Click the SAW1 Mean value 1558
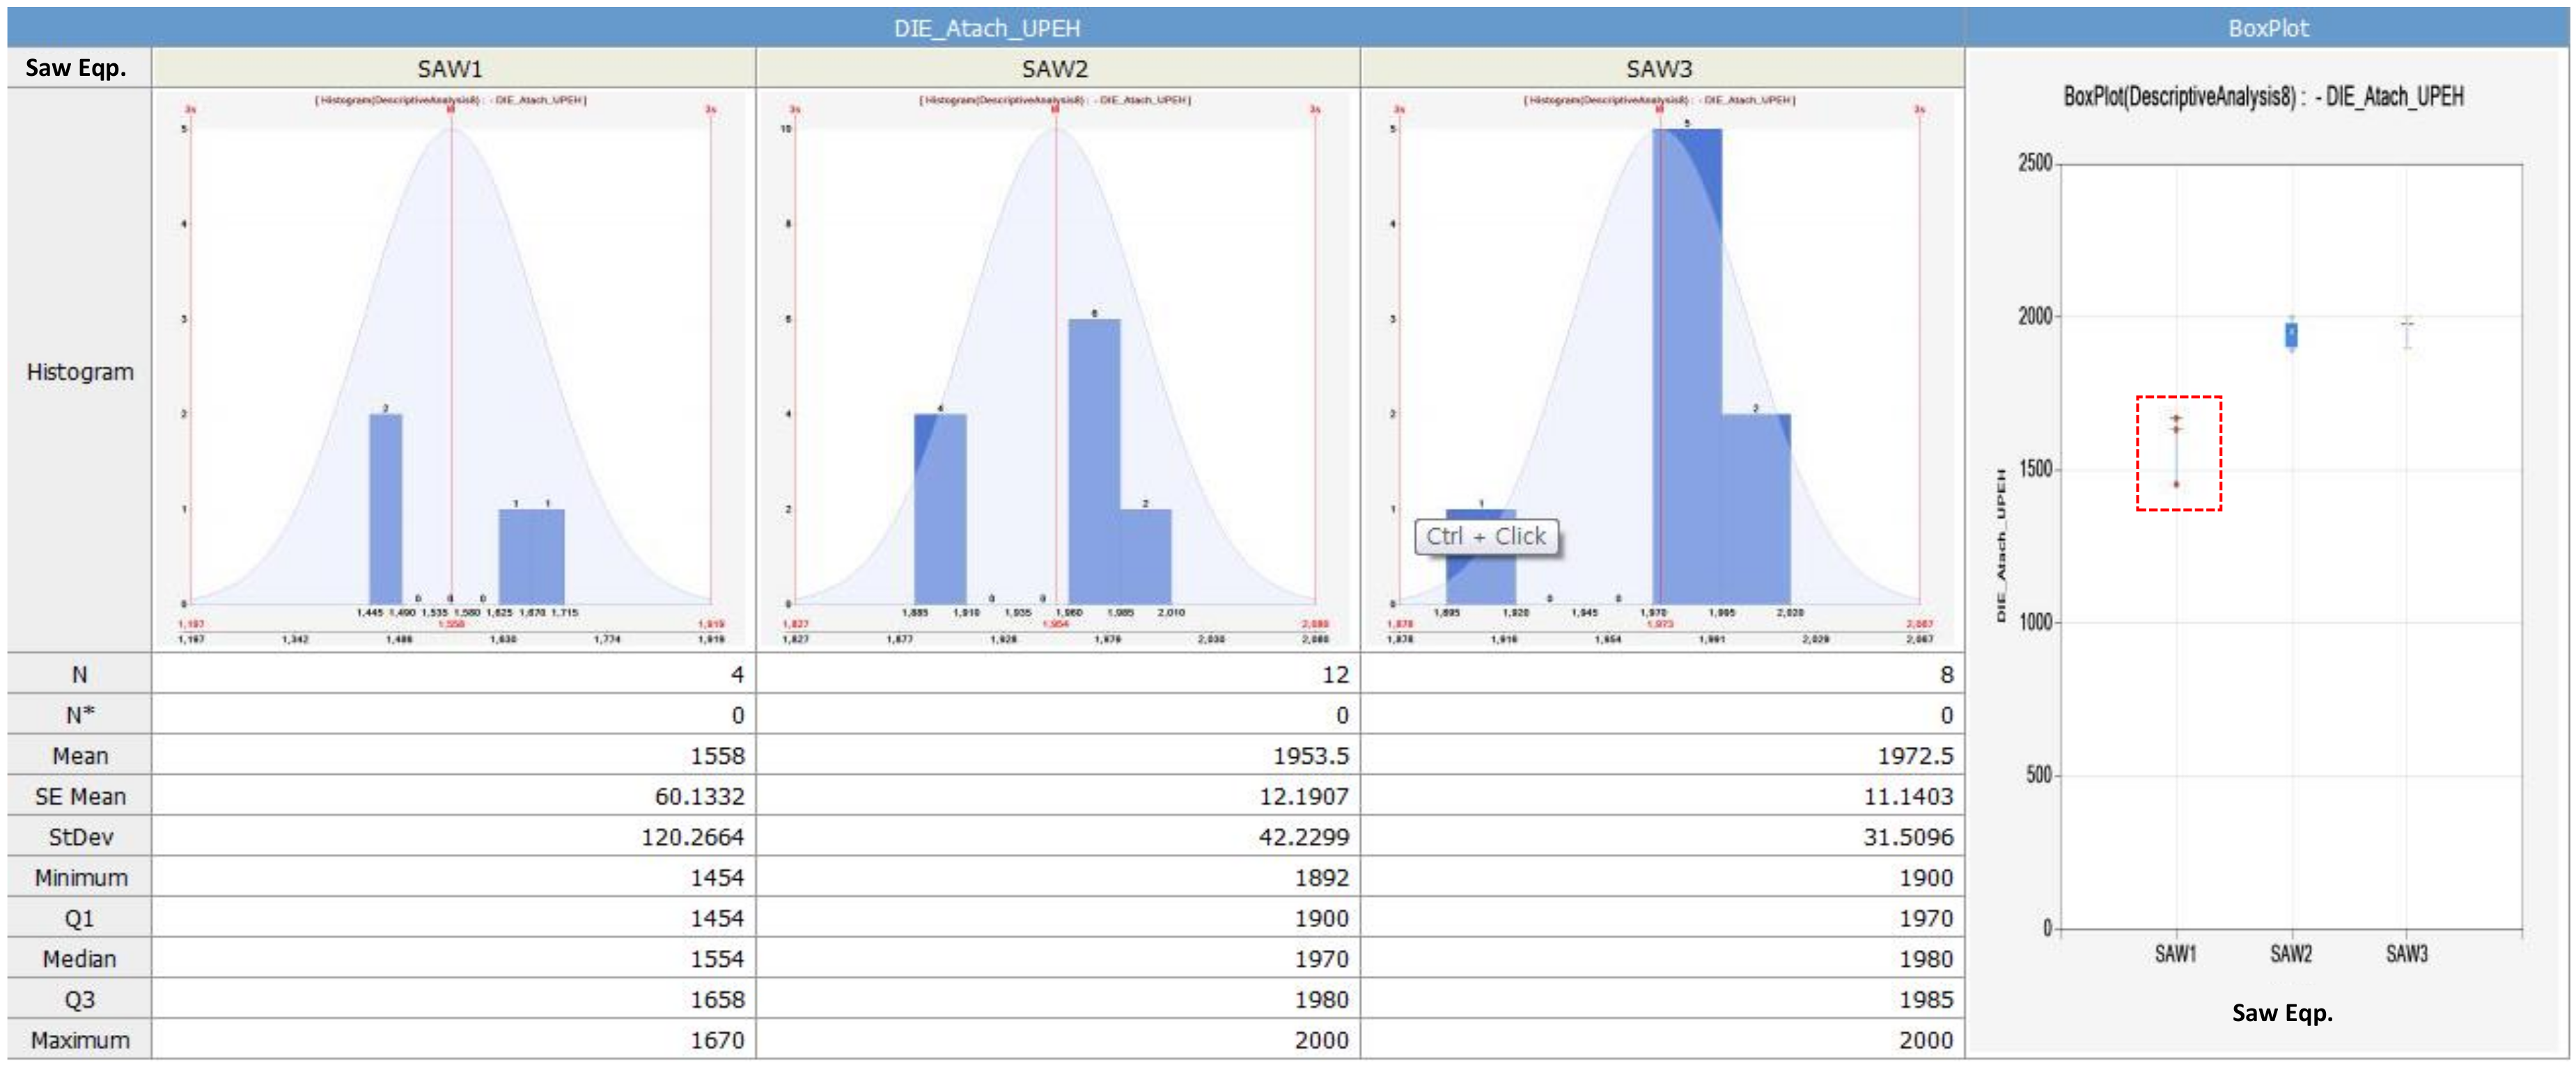Viewport: 2576px width, 1067px height. coord(717,757)
